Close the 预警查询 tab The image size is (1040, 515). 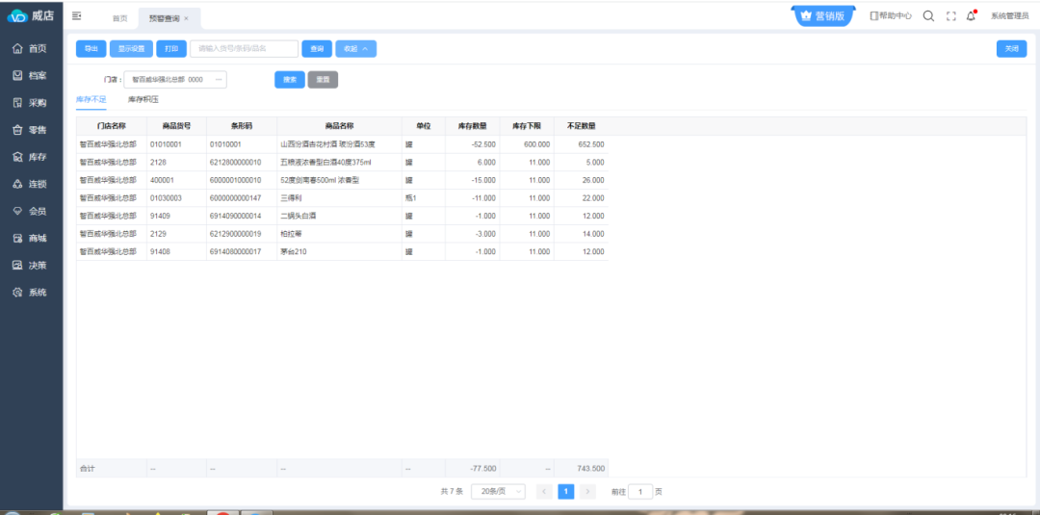tap(186, 18)
